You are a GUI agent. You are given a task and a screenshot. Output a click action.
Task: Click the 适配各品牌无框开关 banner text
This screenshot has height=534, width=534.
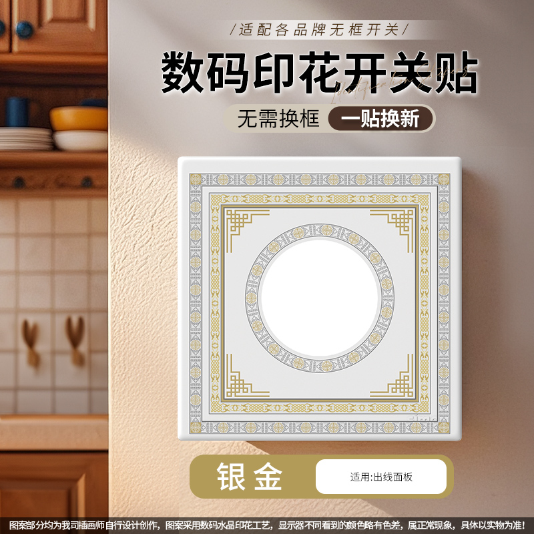coord(319,29)
